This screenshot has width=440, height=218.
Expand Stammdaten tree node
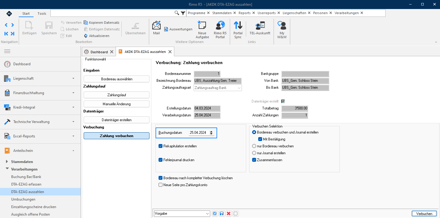tap(7, 161)
